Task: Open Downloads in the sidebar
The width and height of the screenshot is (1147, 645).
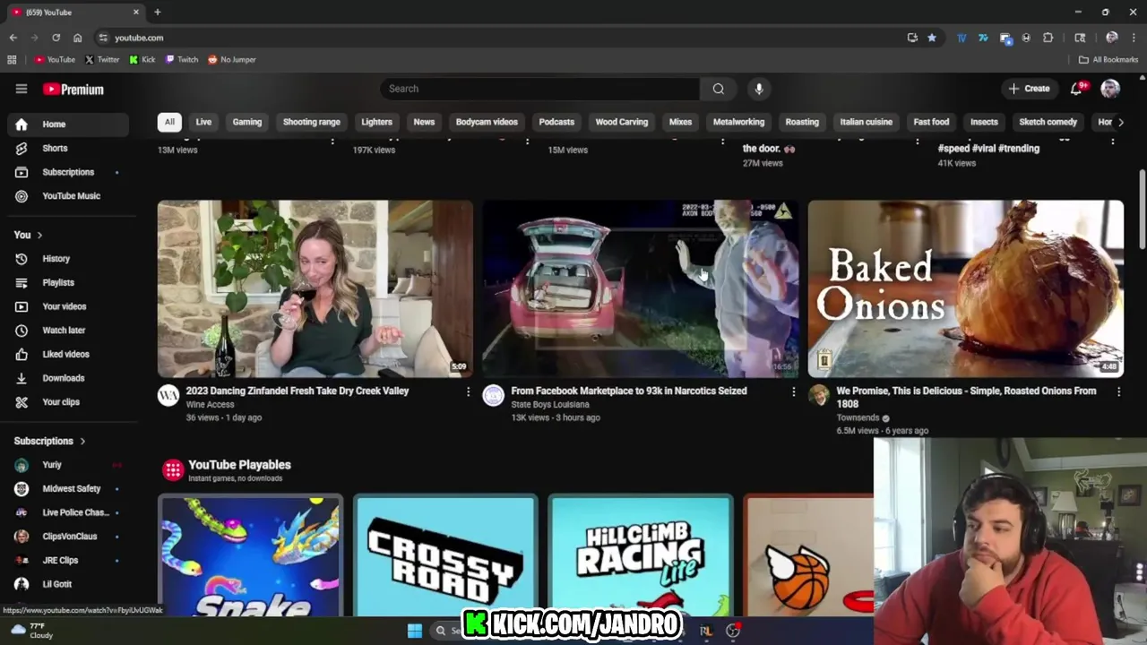Action: tap(68, 378)
